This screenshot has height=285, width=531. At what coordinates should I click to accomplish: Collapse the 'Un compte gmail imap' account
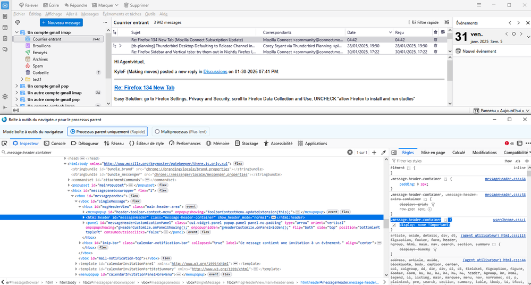tap(16, 32)
